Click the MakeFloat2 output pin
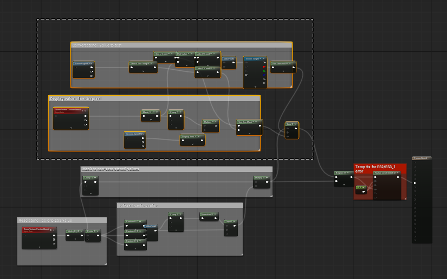This screenshot has width=447, height=279. (x=234, y=63)
